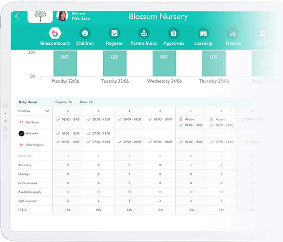Image resolution: width=283 pixels, height=242 pixels.
Task: Select the Learning menu label
Action: pos(203,43)
